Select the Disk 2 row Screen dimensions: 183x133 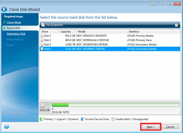tap(110, 40)
